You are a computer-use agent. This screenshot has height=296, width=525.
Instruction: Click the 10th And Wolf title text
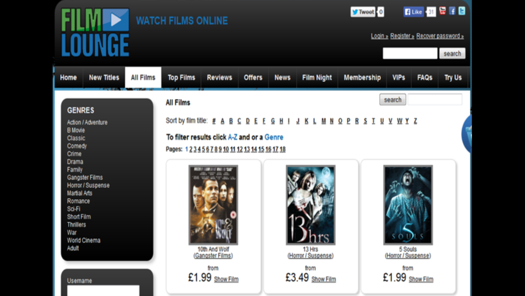click(x=213, y=249)
